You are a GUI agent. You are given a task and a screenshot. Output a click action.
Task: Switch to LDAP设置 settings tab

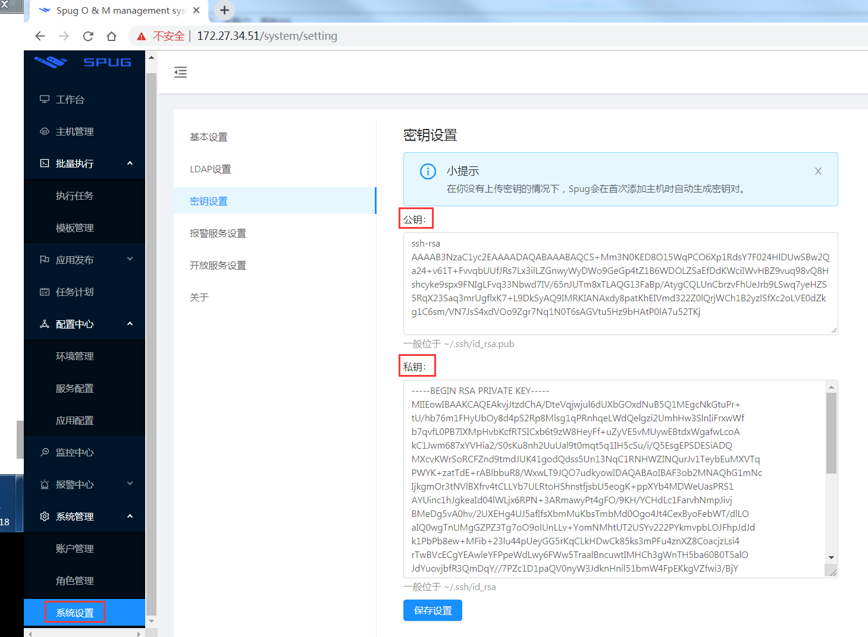click(275, 169)
